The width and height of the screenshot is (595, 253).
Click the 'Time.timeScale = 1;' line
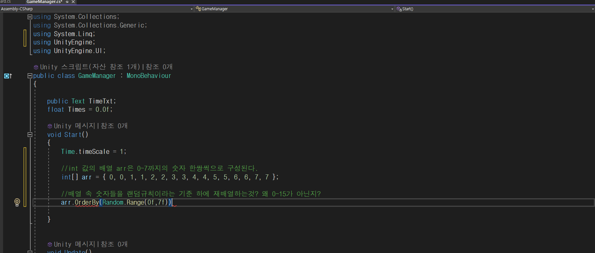click(94, 152)
